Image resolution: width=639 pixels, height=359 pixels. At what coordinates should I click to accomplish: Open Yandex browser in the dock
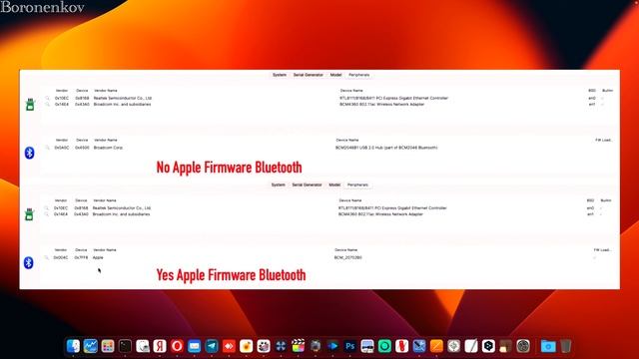point(160,346)
